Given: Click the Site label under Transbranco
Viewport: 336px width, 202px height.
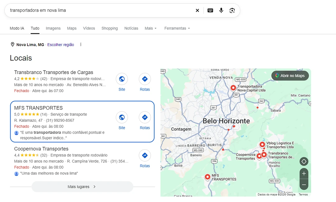Looking at the screenshot, I should (122, 89).
